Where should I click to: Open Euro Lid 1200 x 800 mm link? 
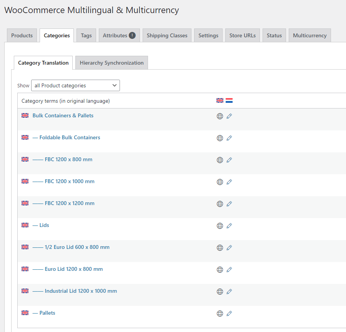[x=68, y=269]
